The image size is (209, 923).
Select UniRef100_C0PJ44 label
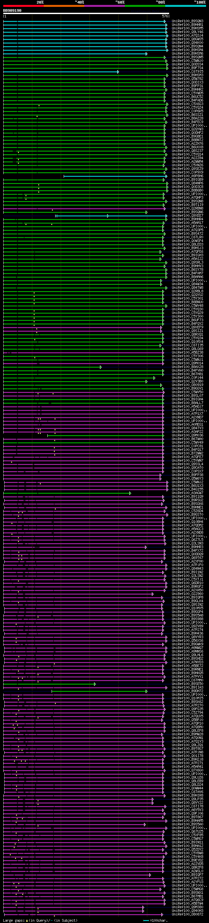coord(187,378)
